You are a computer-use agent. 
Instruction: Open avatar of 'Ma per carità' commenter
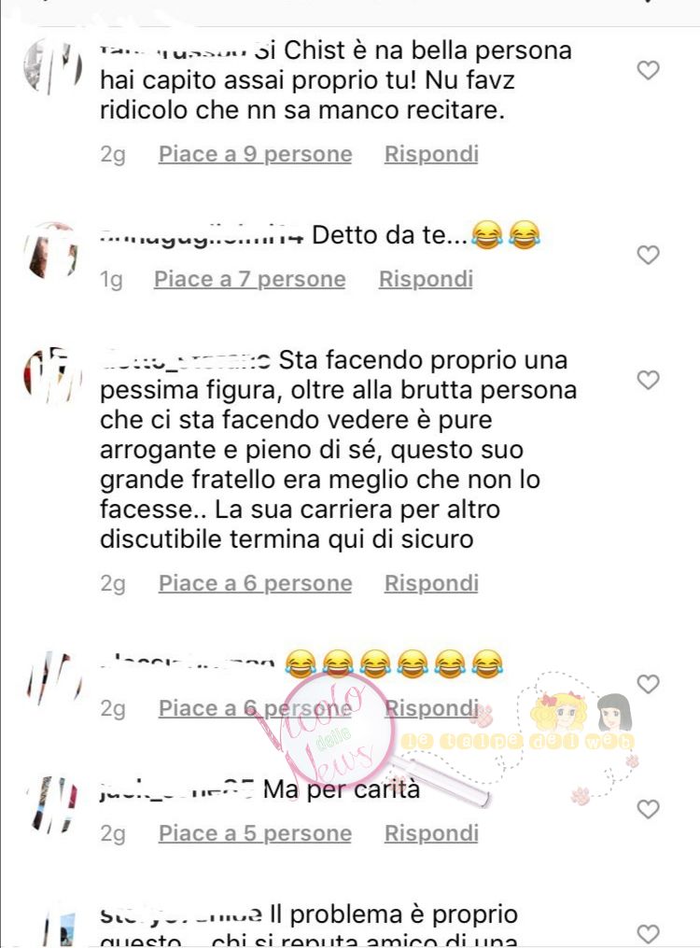coord(52,805)
